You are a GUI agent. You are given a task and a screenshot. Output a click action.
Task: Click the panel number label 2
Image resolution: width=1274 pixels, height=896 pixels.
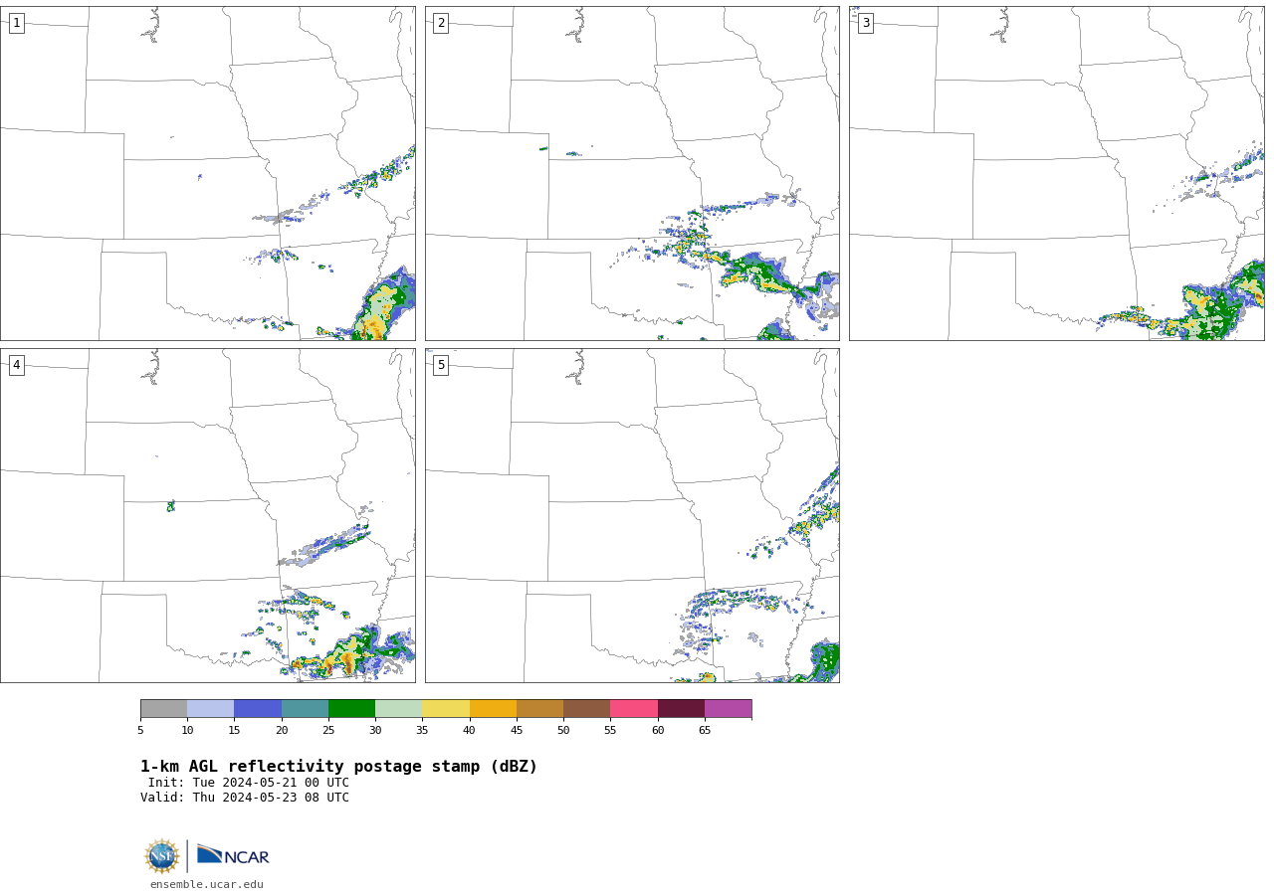click(441, 23)
